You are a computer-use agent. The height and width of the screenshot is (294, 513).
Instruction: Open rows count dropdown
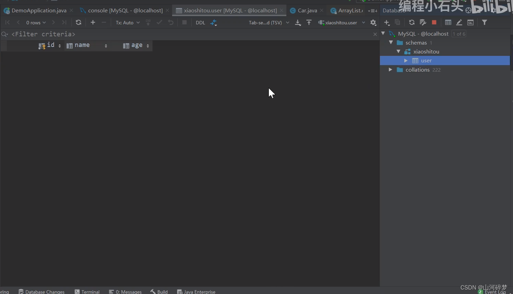pyautogui.click(x=36, y=23)
